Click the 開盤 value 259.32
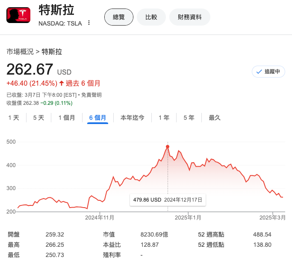292x260 pixels. tap(55, 234)
